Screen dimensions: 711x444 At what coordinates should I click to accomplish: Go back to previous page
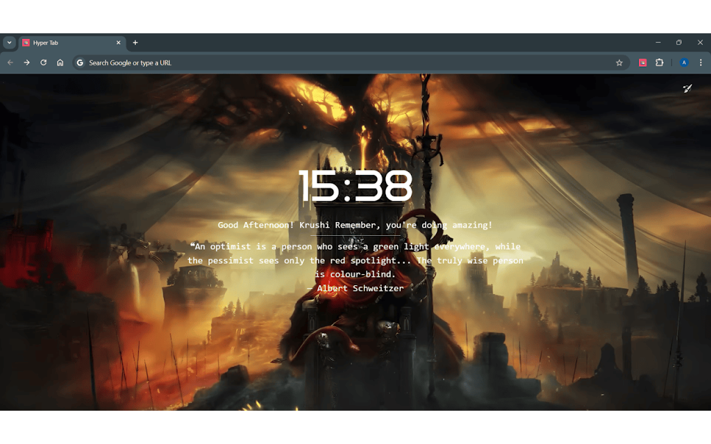pyautogui.click(x=10, y=62)
